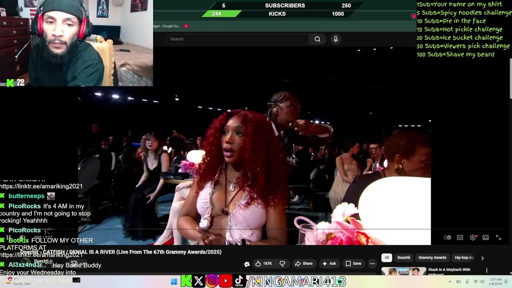This screenshot has width=512, height=288.
Task: Select the Grammy Awards filter chip
Action: (x=432, y=258)
